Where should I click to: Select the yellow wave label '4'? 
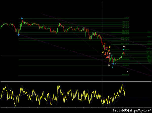point(109,47)
